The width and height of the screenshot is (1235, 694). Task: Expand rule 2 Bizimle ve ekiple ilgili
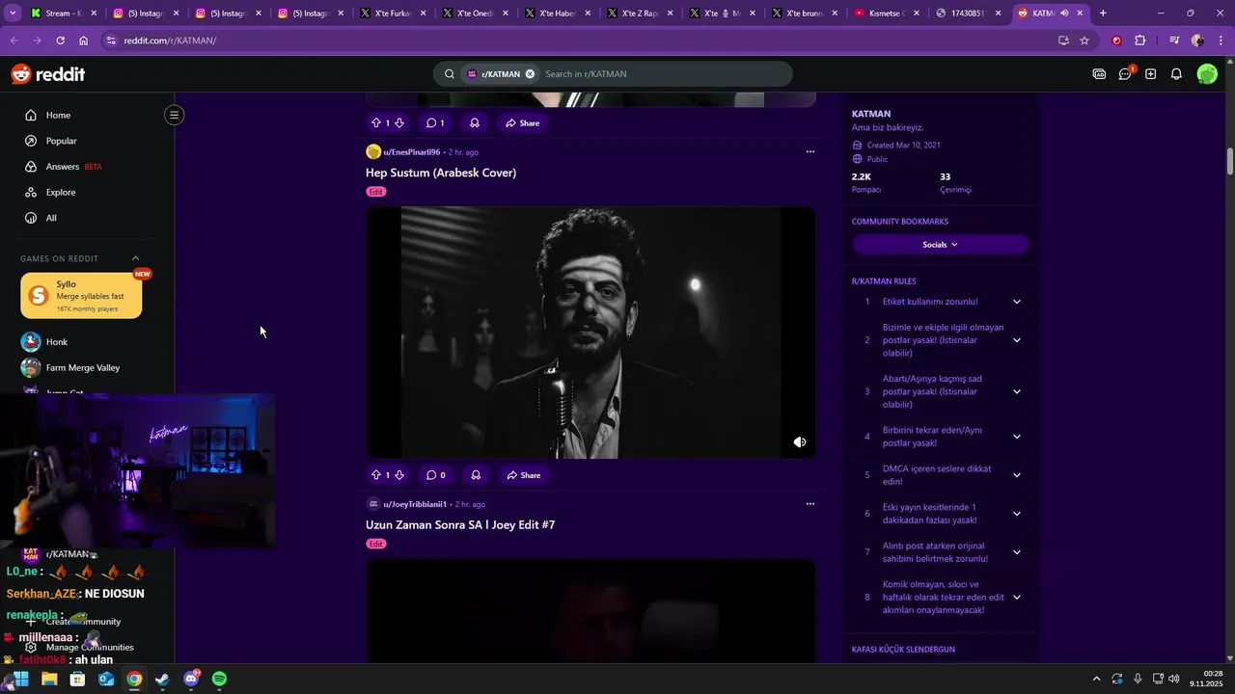[1016, 340]
